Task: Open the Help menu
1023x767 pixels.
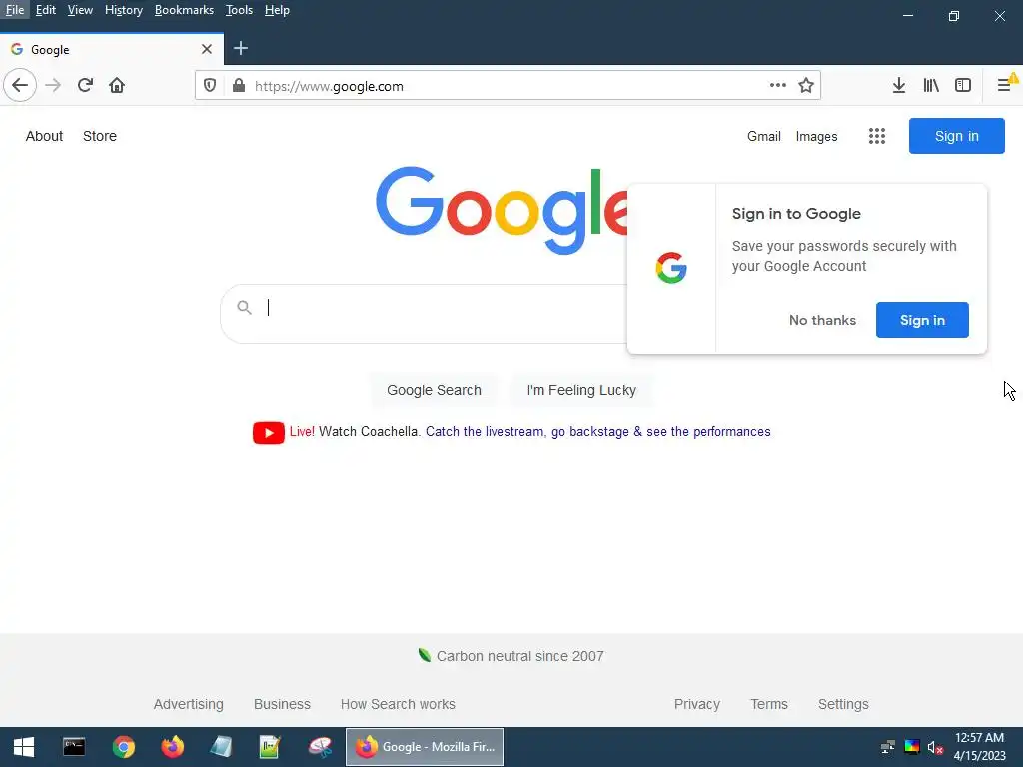Action: [x=277, y=10]
